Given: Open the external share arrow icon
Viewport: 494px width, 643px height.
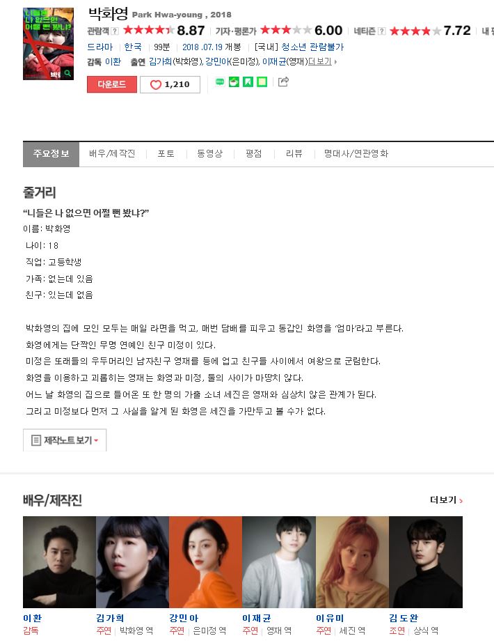Looking at the screenshot, I should click(x=283, y=82).
